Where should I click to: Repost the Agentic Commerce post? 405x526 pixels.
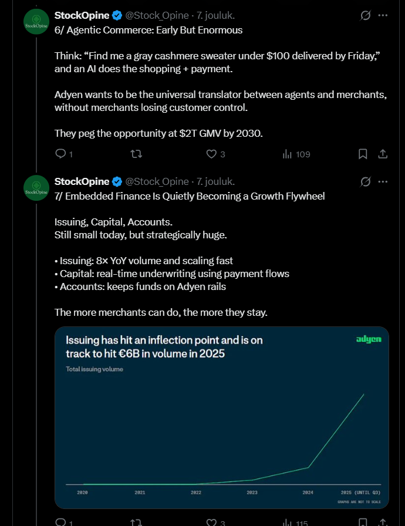[136, 154]
